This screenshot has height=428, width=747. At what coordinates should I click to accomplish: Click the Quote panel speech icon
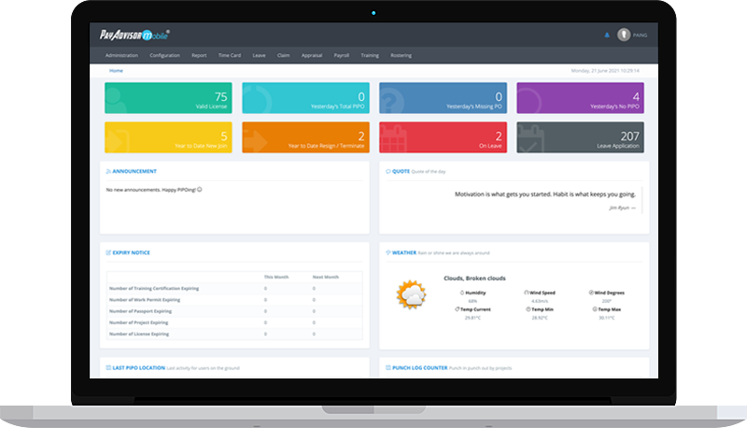point(388,171)
